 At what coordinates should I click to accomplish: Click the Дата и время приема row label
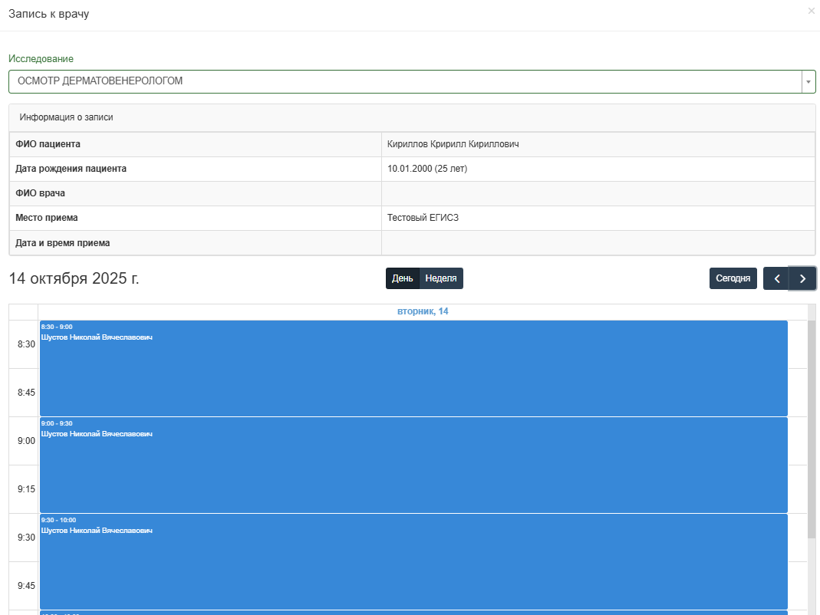point(63,243)
